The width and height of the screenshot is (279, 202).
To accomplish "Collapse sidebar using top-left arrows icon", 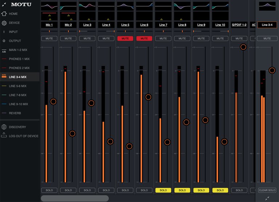I will tap(4, 5).
